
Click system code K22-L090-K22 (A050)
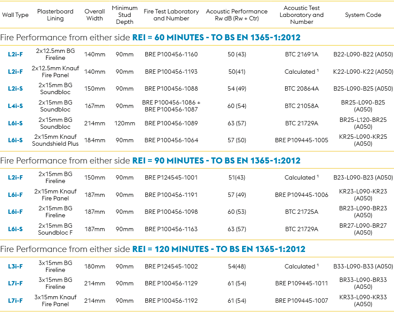click(x=363, y=72)
